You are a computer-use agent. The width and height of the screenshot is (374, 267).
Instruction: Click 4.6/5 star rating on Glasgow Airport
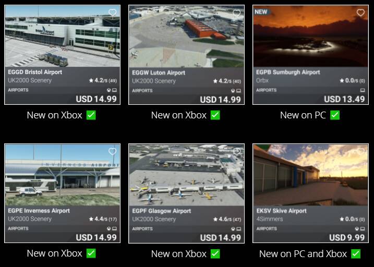227,219
